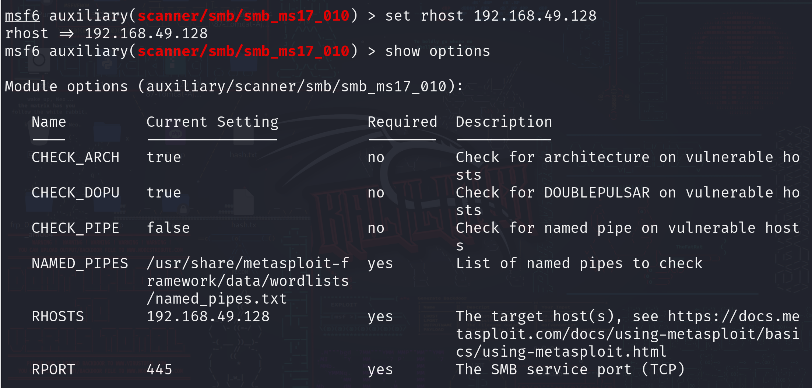Click the red scanner/smb/smb_ms17_010 module name on first line

pos(243,16)
